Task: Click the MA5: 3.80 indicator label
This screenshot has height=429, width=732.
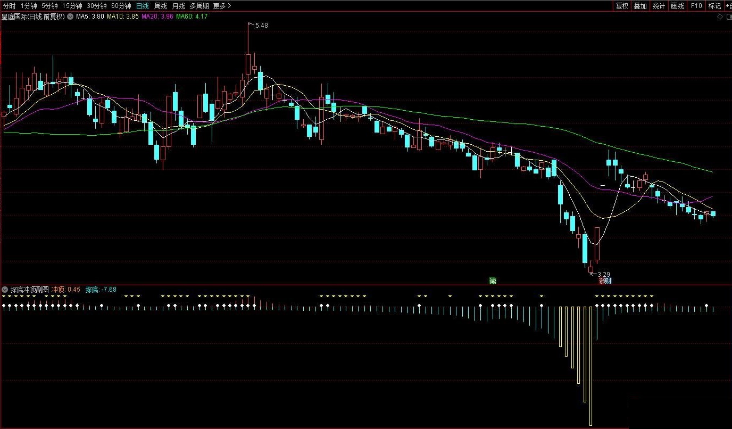Action: tap(90, 16)
